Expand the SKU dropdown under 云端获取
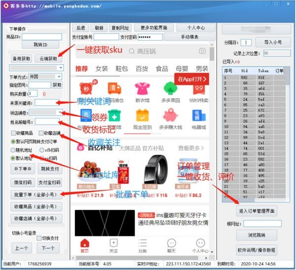296x270 pixels. [x=61, y=68]
